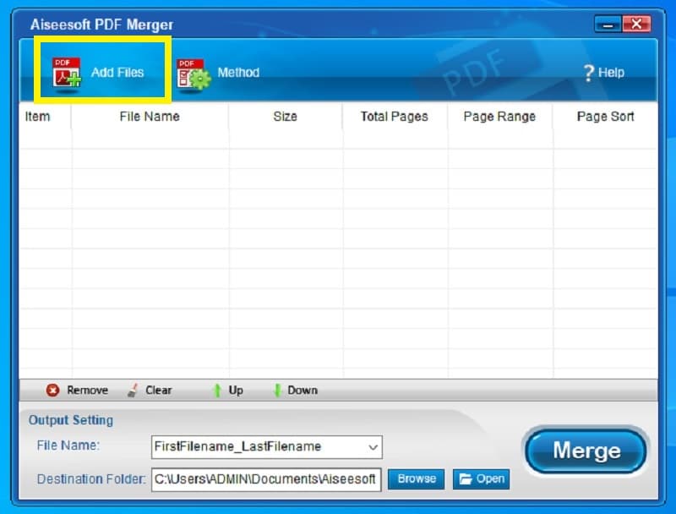Viewport: 676px width, 514px height.
Task: Click the folder icon on Open button
Action: [x=466, y=479]
